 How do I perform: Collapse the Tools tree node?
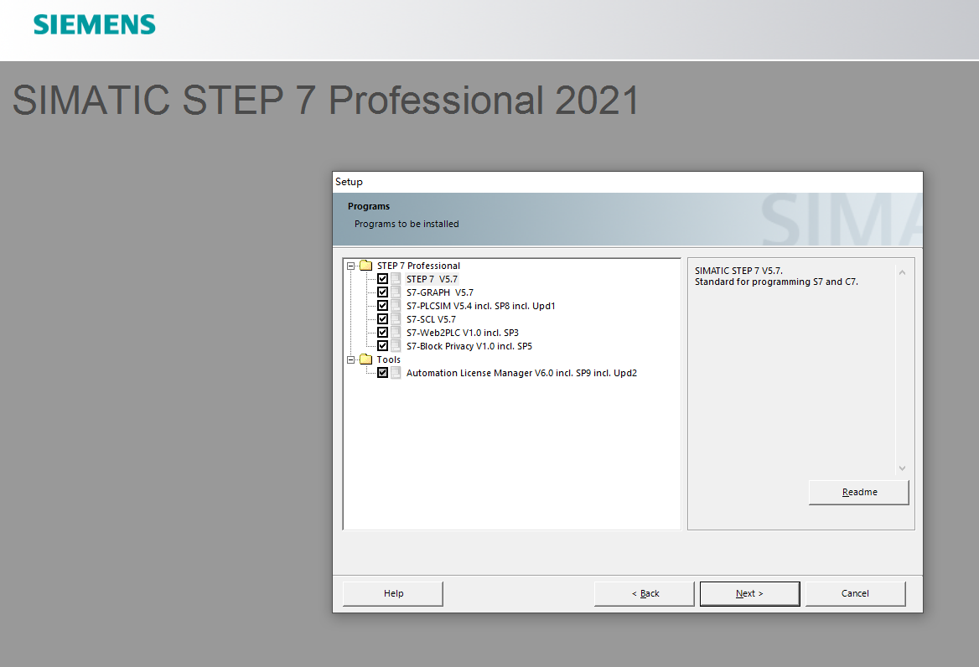(x=352, y=359)
